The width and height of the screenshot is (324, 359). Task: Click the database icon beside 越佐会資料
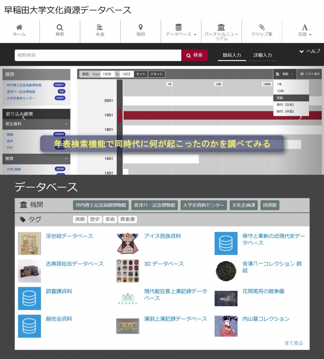[30, 326]
